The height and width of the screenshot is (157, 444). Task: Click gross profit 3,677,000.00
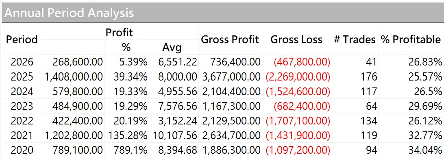pyautogui.click(x=231, y=77)
